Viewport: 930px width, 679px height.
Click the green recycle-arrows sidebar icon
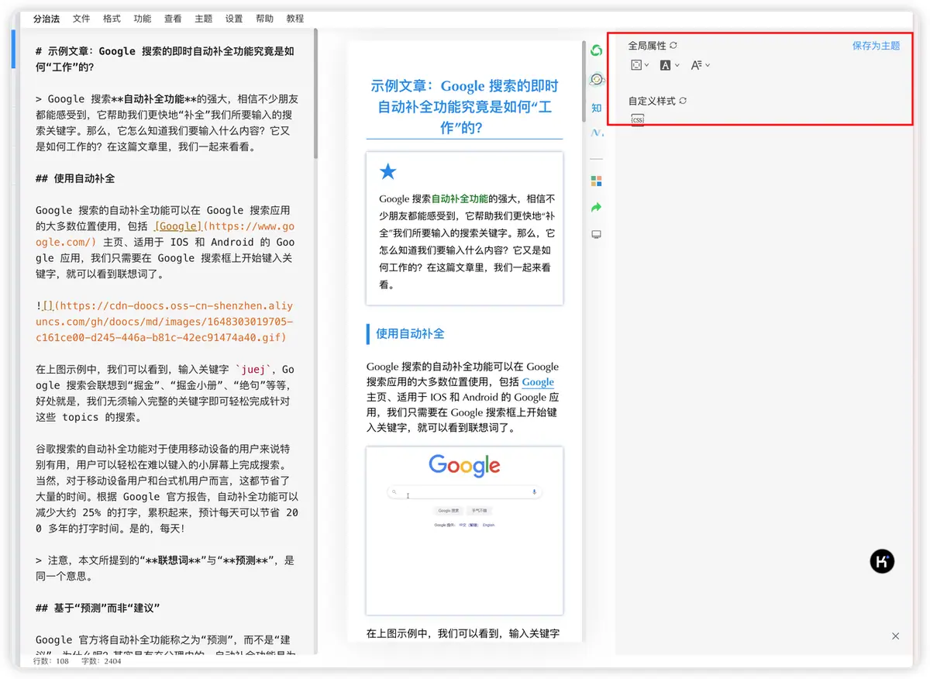[596, 50]
